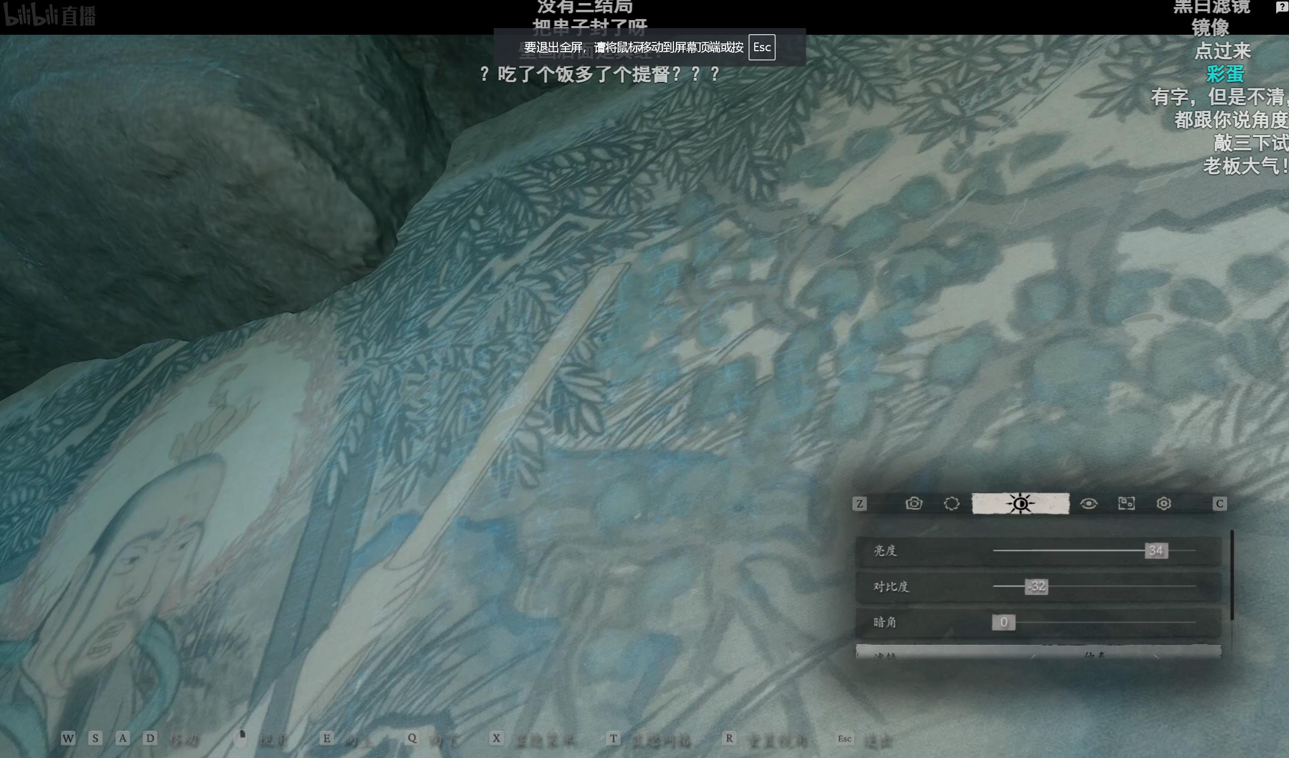Viewport: 1289px width, 758px height.
Task: Open the camera tab in photo mode
Action: tap(914, 504)
